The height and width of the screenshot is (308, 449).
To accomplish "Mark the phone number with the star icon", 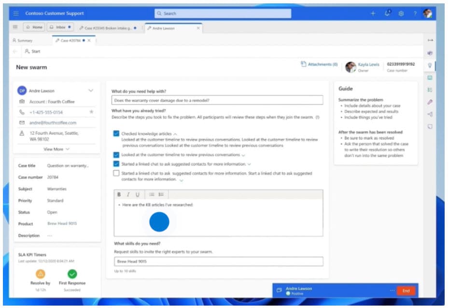I will click(x=91, y=112).
